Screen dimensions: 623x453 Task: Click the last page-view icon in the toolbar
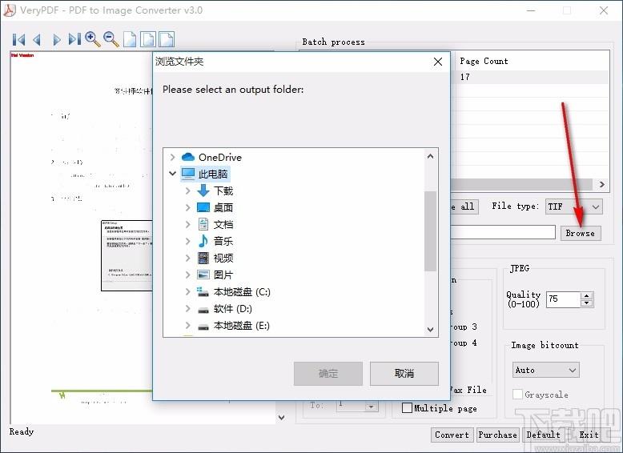167,39
